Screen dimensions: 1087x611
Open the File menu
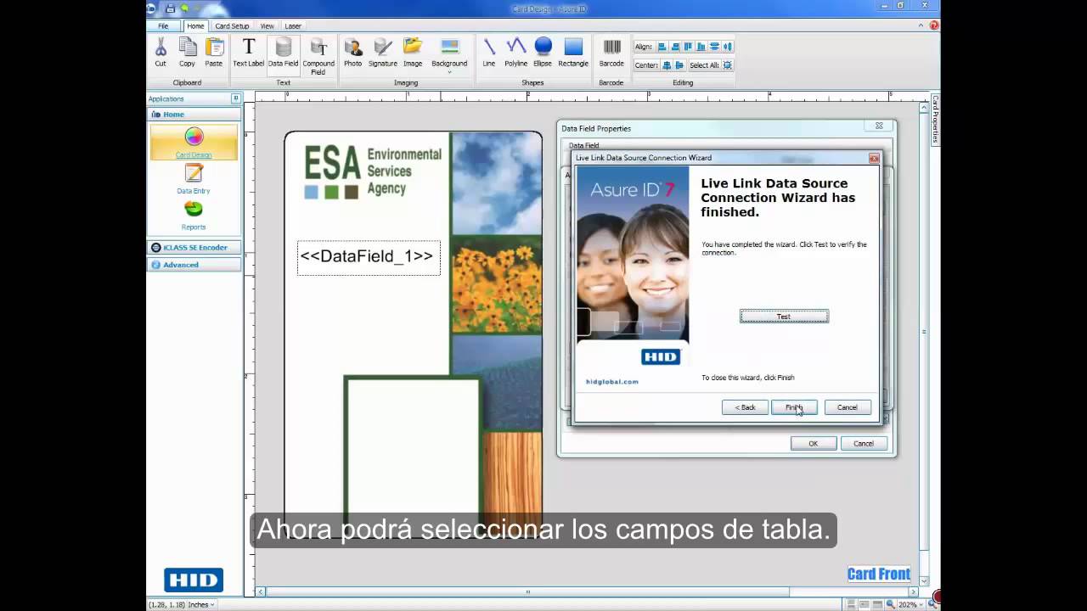[x=163, y=26]
